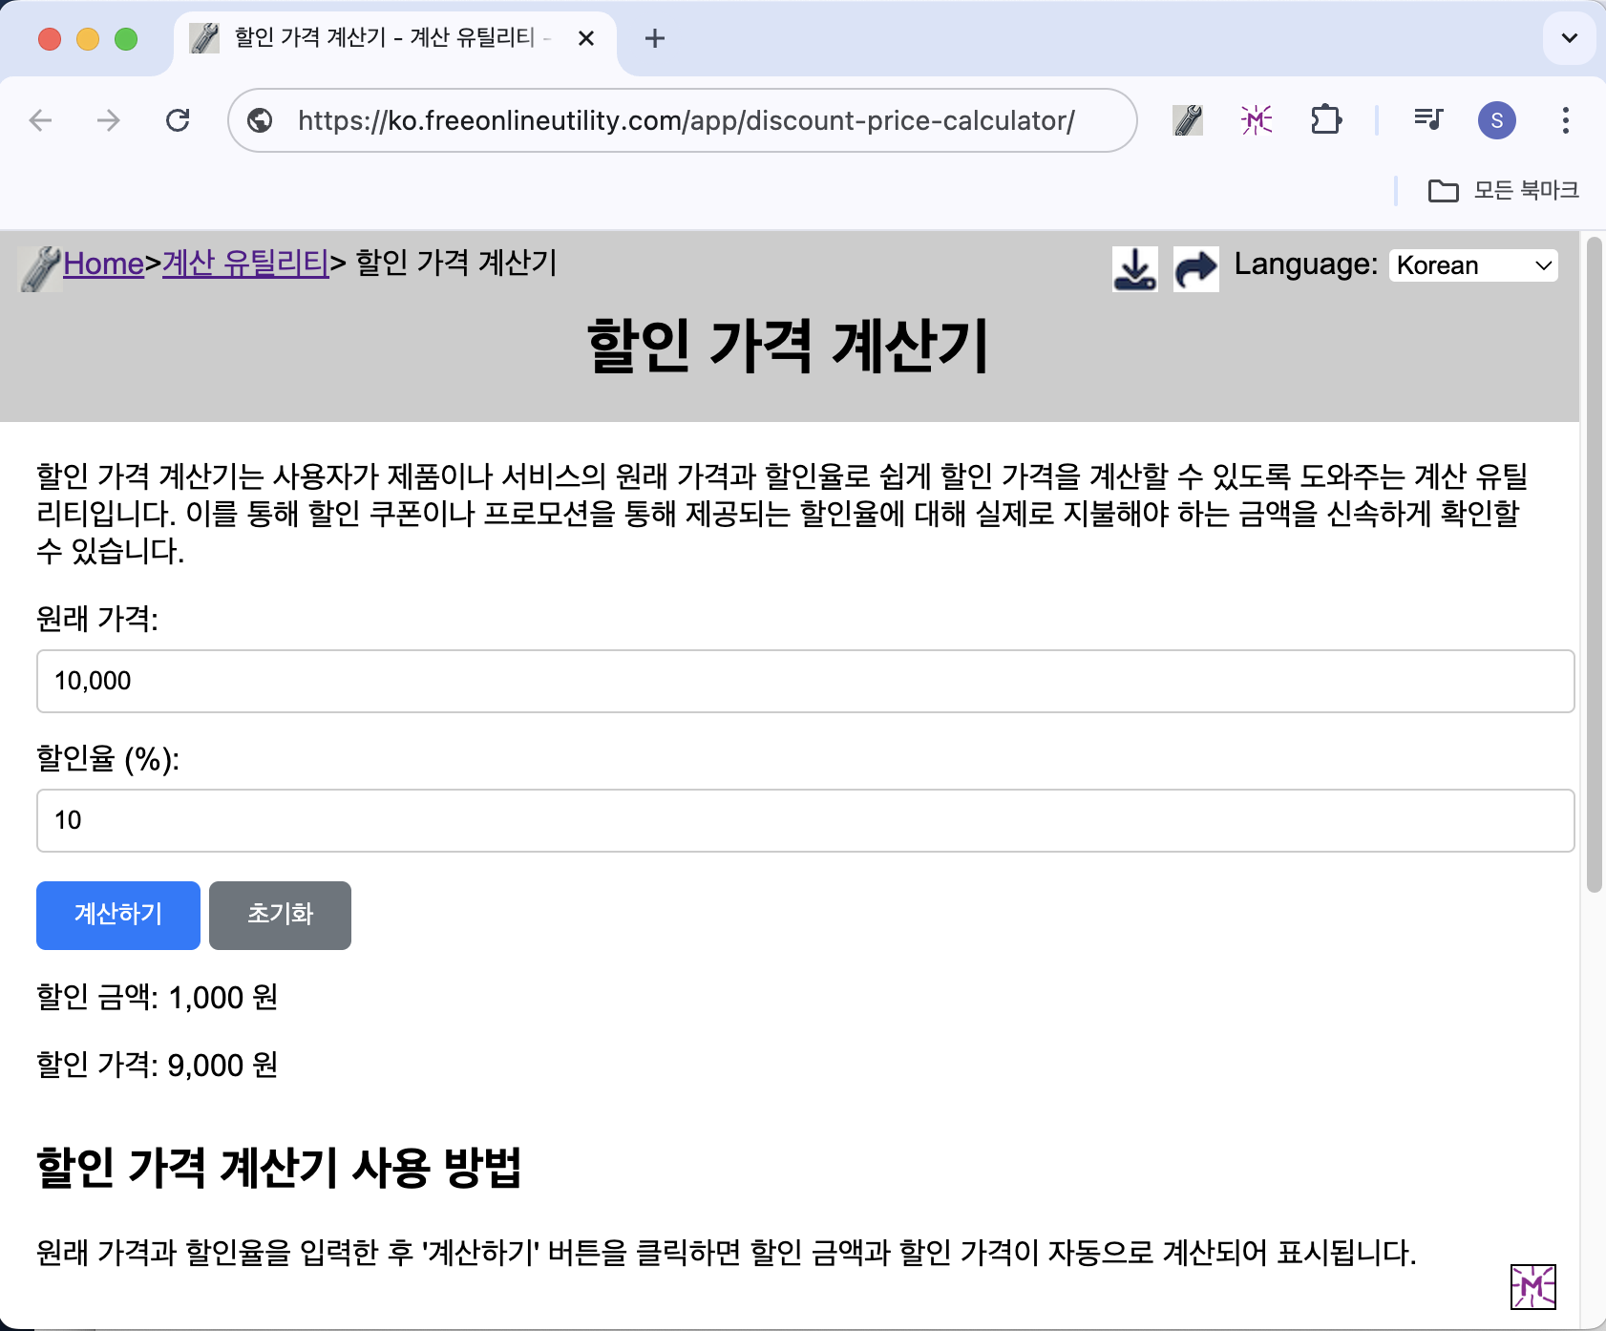Click the 원래 가격 input field

(x=805, y=681)
